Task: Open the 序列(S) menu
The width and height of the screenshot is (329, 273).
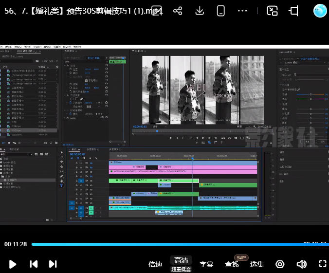Action: tap(28, 47)
